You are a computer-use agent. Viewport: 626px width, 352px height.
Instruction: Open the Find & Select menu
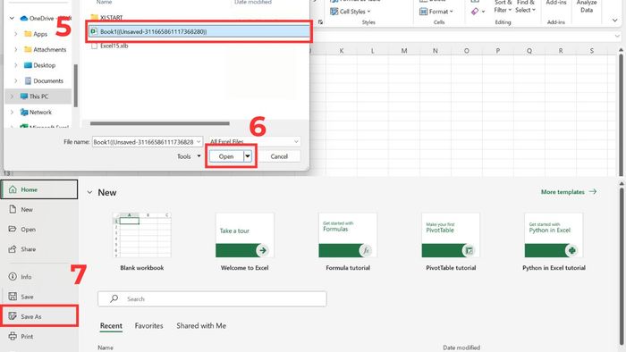525,6
